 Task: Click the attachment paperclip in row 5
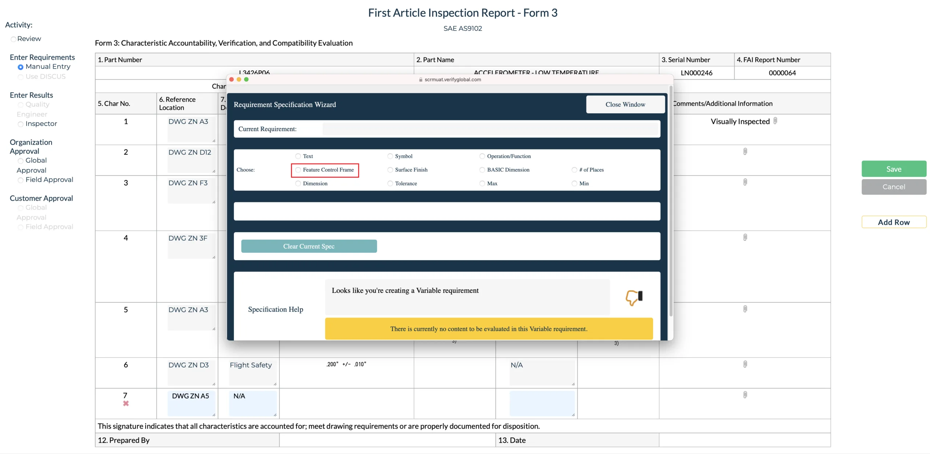coord(745,309)
